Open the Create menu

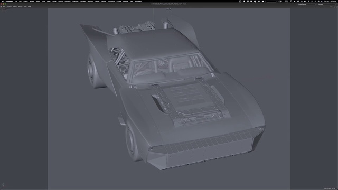tap(26, 1)
